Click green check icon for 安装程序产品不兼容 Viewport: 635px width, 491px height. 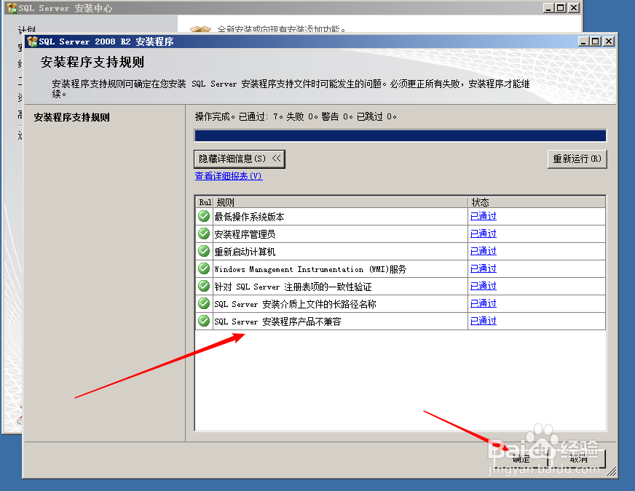click(204, 321)
